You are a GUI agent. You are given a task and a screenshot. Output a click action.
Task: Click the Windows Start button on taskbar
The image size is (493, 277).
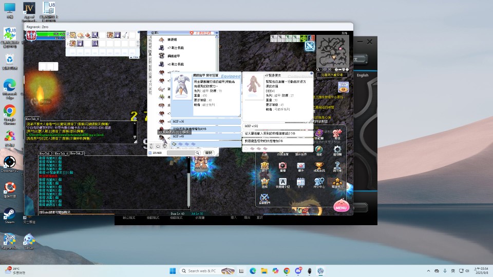(173, 271)
